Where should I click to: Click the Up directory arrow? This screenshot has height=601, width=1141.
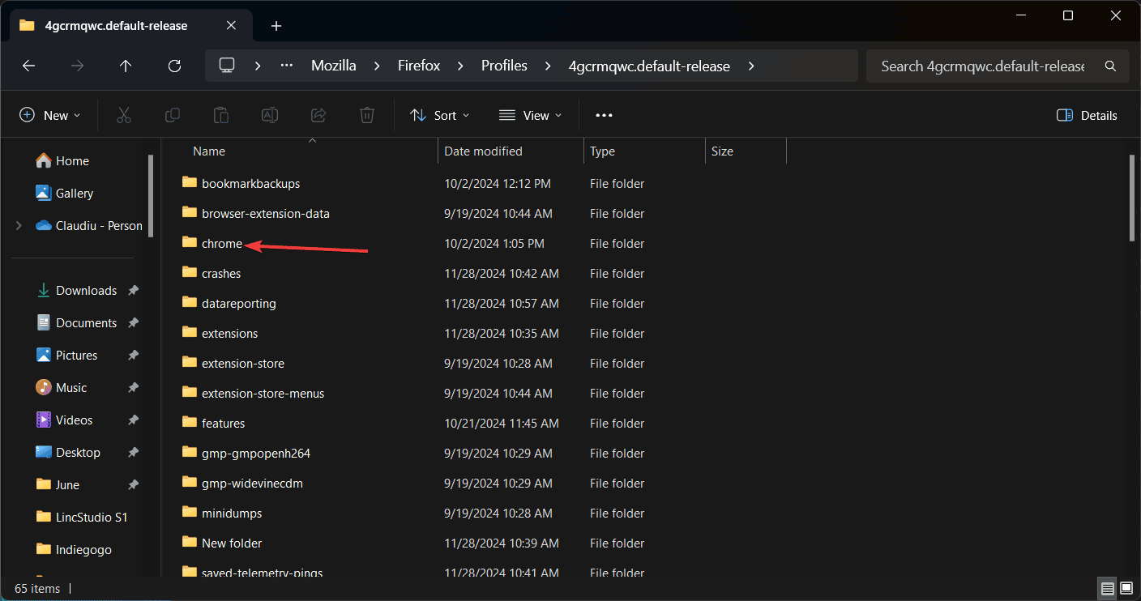tap(126, 66)
